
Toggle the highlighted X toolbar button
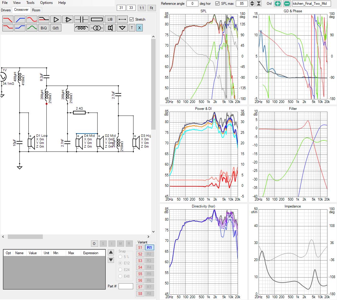139,28
